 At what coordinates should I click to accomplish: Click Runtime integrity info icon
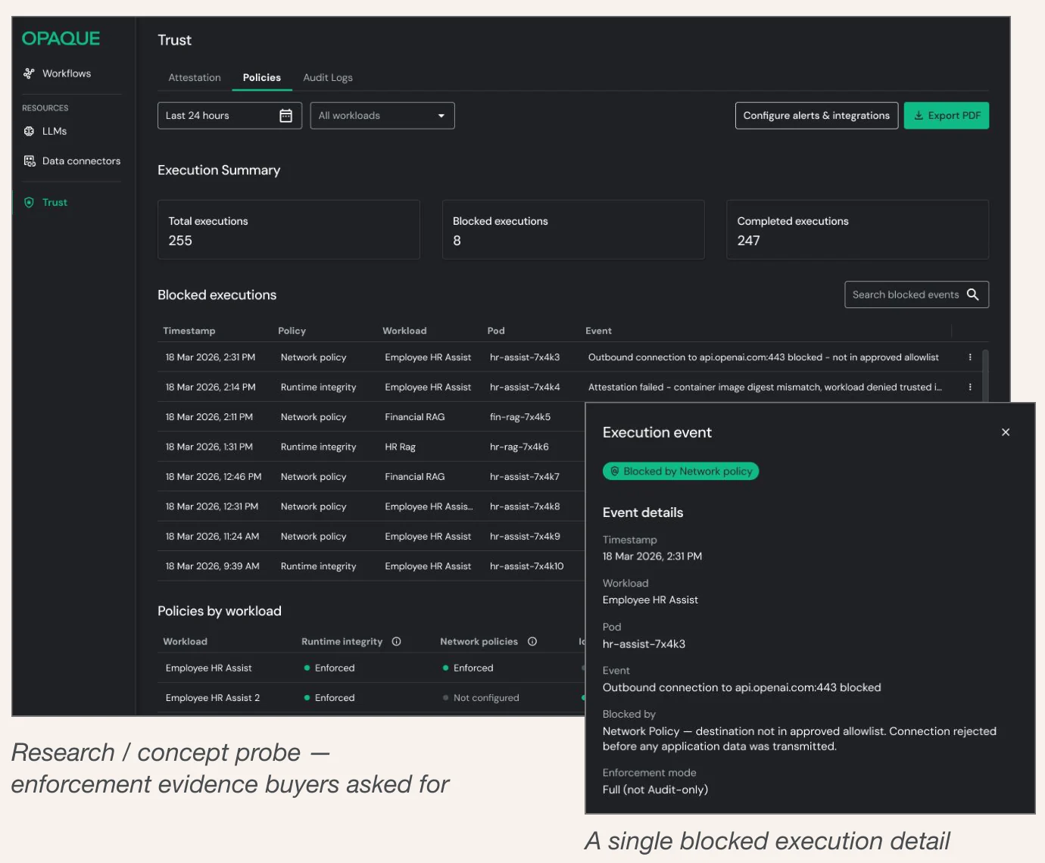[396, 641]
